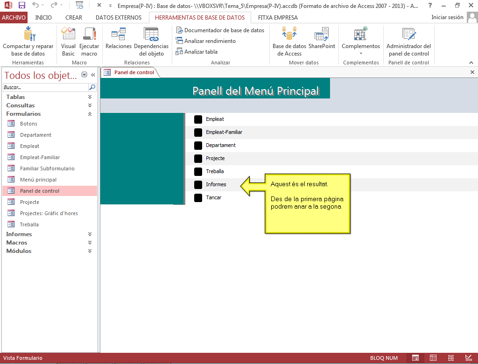Select HERRAMIENTAS DE BASE DE DATOS tab
Viewport: 478px width, 364px height.
point(200,17)
